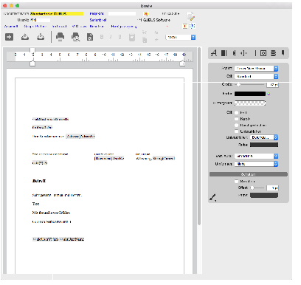Click the undo arrow icon
The width and height of the screenshot is (301, 285).
pos(156,32)
